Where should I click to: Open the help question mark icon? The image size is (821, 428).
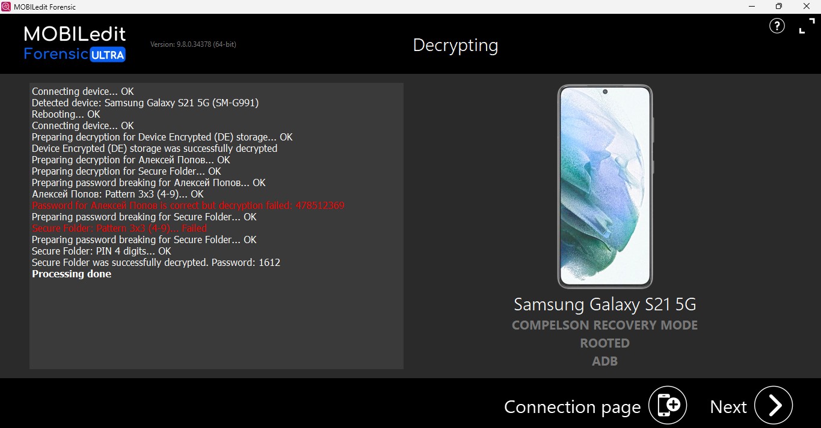[x=777, y=26]
